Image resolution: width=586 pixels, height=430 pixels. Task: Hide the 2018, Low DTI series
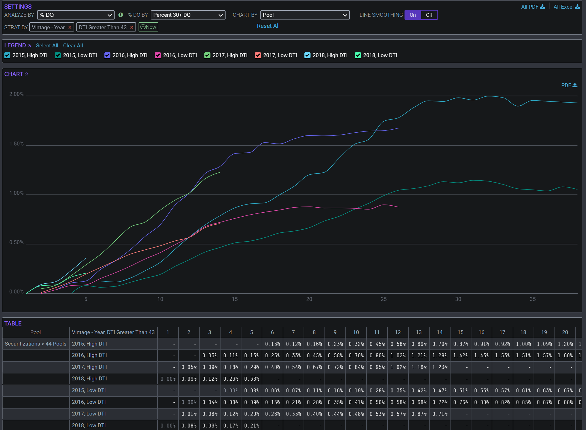(x=358, y=55)
